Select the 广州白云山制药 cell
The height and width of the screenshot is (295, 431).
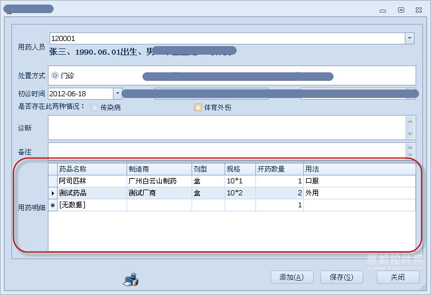159,181
